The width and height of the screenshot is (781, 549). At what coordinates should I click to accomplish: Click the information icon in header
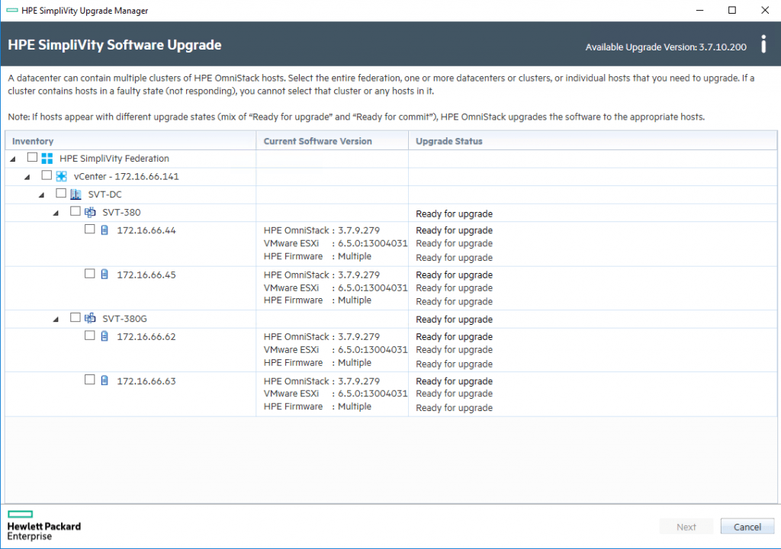pyautogui.click(x=763, y=44)
